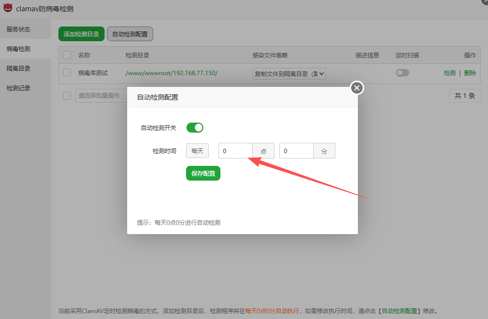Close the 自动检测配置 dialog with X icon
This screenshot has width=488, height=319.
pos(357,88)
